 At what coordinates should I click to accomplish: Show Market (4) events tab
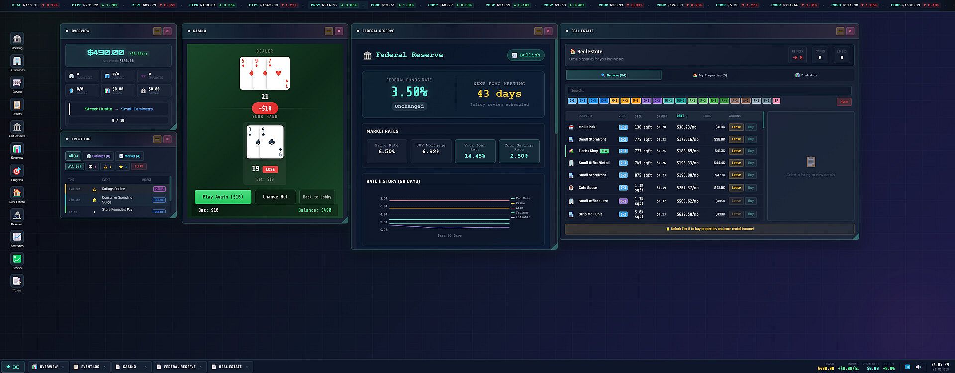point(130,156)
